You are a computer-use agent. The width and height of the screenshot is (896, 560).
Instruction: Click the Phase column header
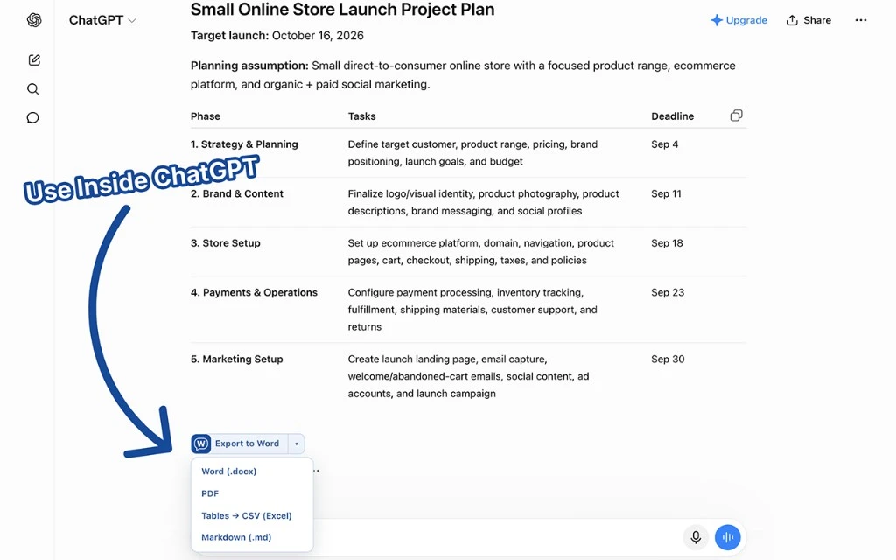click(x=205, y=116)
